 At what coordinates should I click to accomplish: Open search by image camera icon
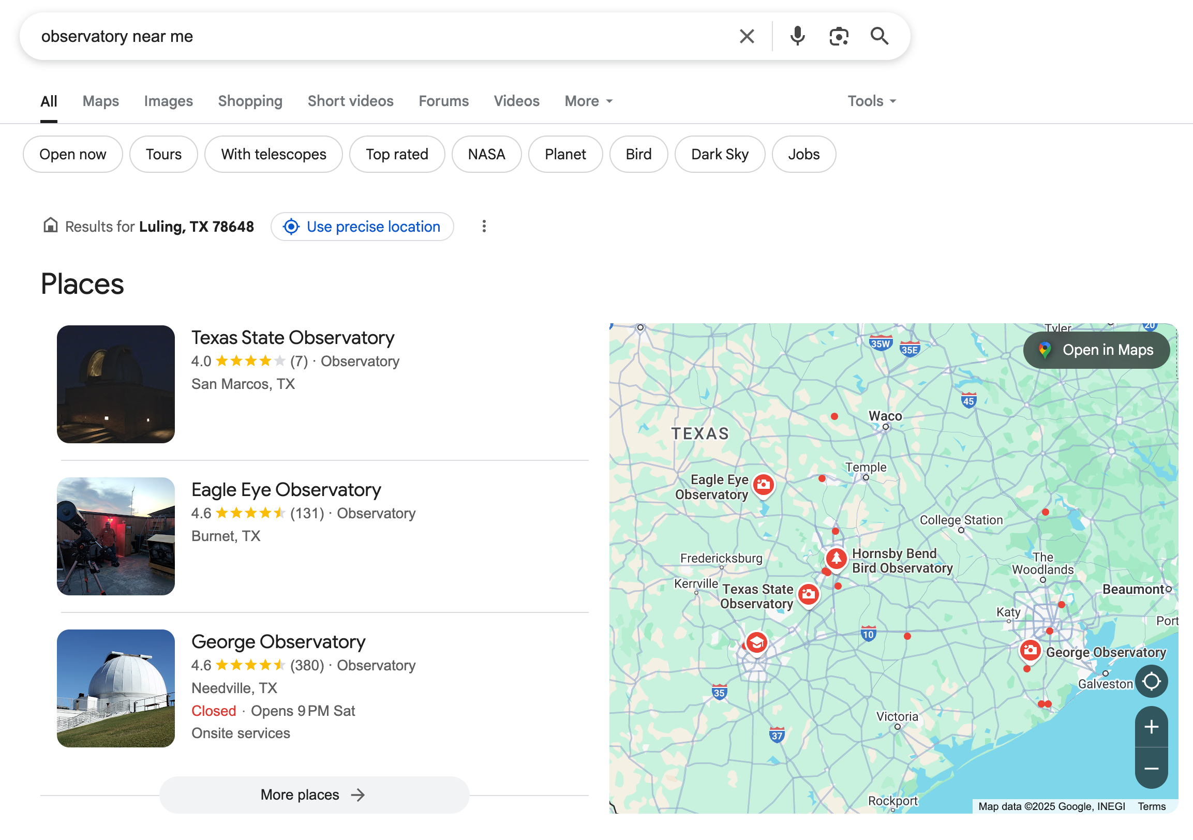coord(839,36)
